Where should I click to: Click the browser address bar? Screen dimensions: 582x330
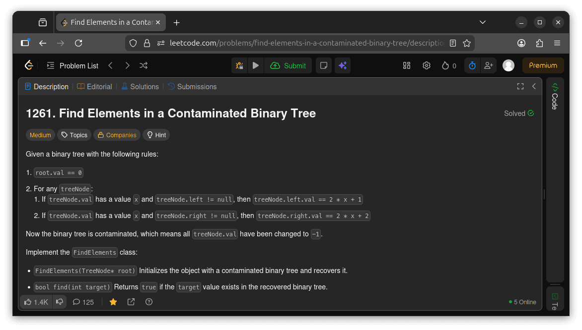click(298, 43)
